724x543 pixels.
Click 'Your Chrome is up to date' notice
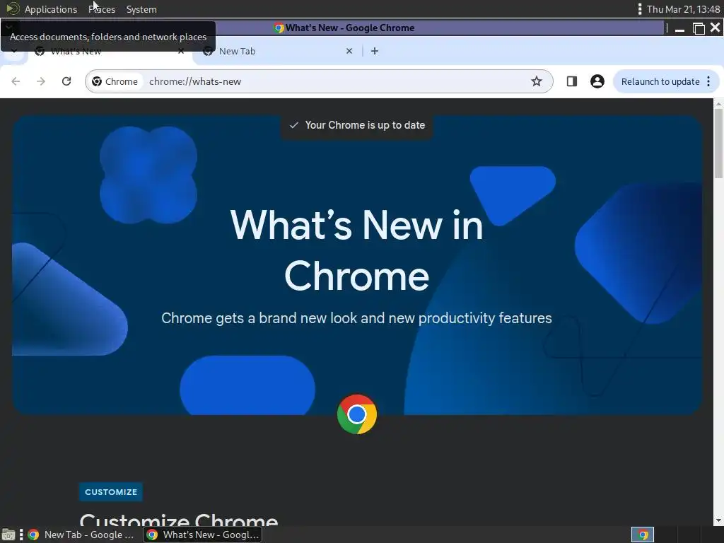357,125
